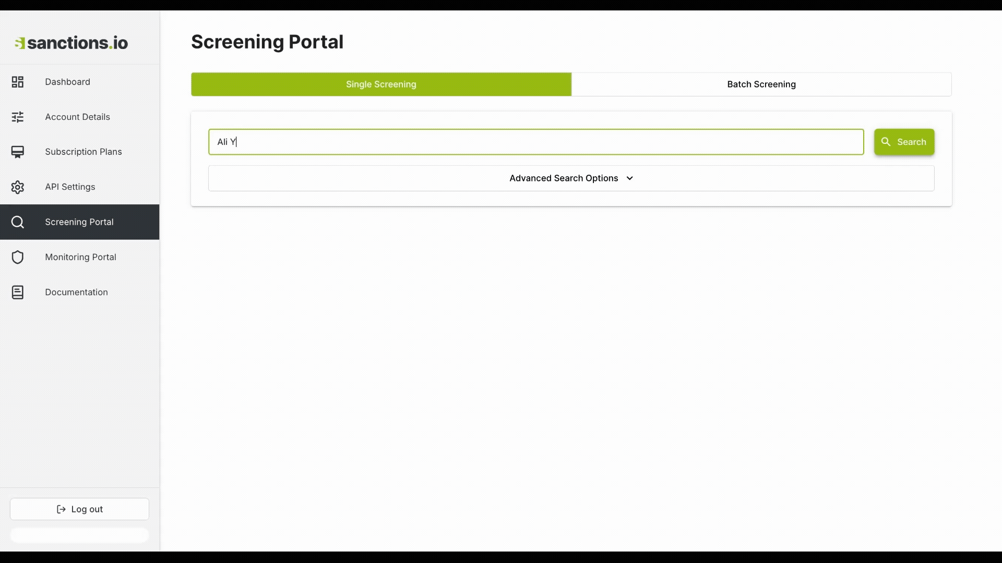The width and height of the screenshot is (1002, 563).
Task: View the Documentation section
Action: [x=80, y=292]
